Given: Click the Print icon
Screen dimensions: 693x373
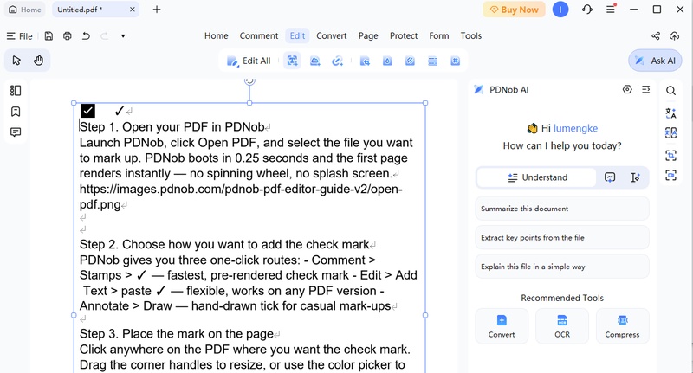Looking at the screenshot, I should click(68, 35).
